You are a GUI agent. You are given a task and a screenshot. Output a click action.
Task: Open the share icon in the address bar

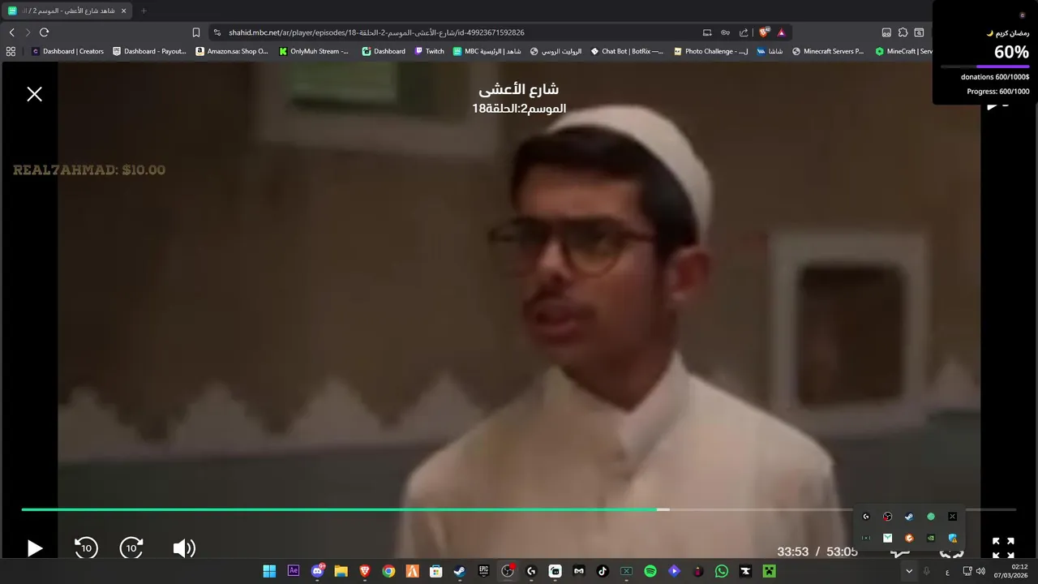click(744, 32)
